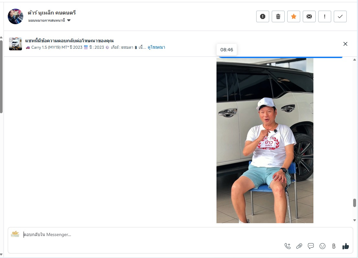Open the sent video of man by car
Viewport: 358px width, 258px height.
(x=265, y=140)
